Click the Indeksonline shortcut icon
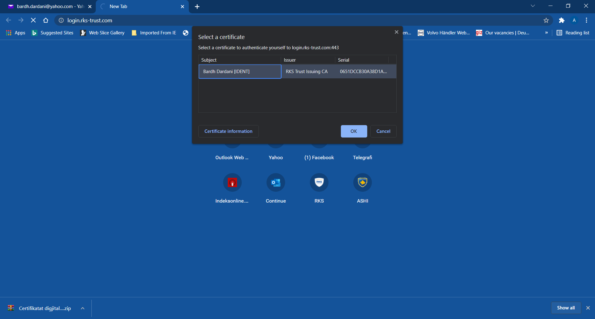The height and width of the screenshot is (319, 595). pyautogui.click(x=232, y=182)
